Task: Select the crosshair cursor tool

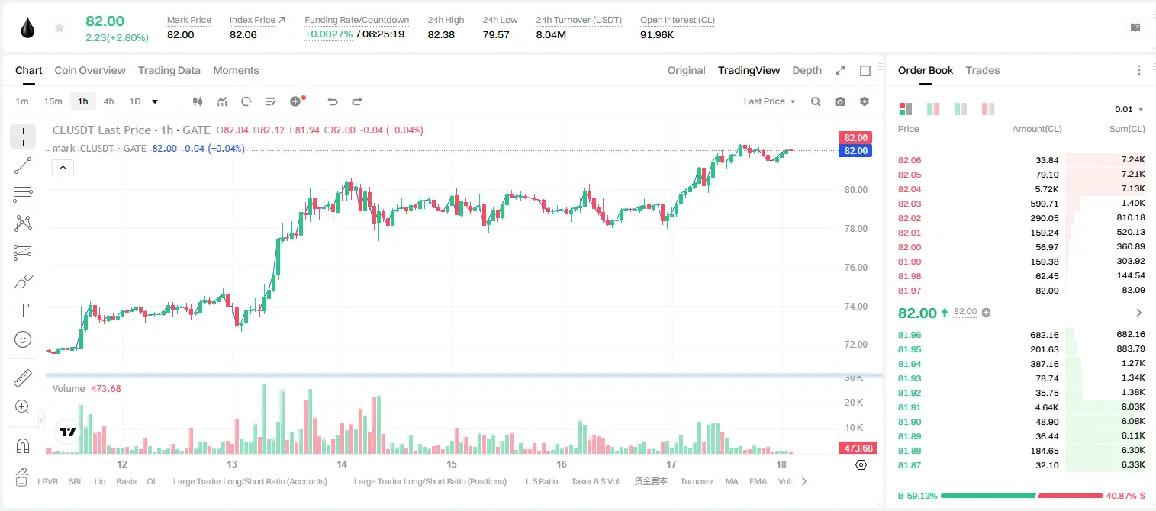Action: (x=23, y=137)
